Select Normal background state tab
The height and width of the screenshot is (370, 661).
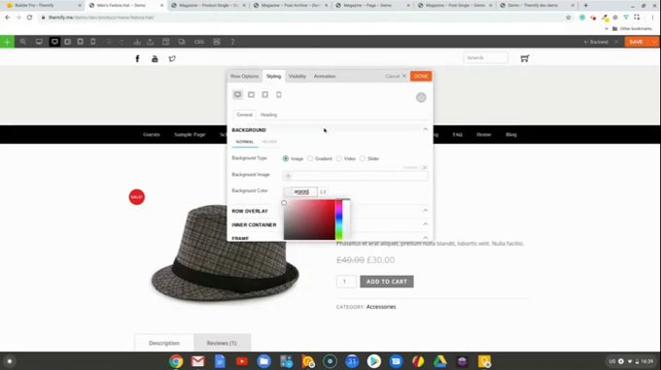pyautogui.click(x=245, y=142)
